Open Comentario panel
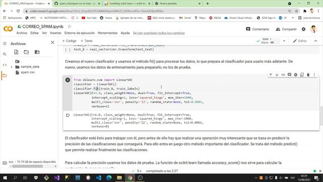This screenshot has width=323, height=182. [257, 29]
